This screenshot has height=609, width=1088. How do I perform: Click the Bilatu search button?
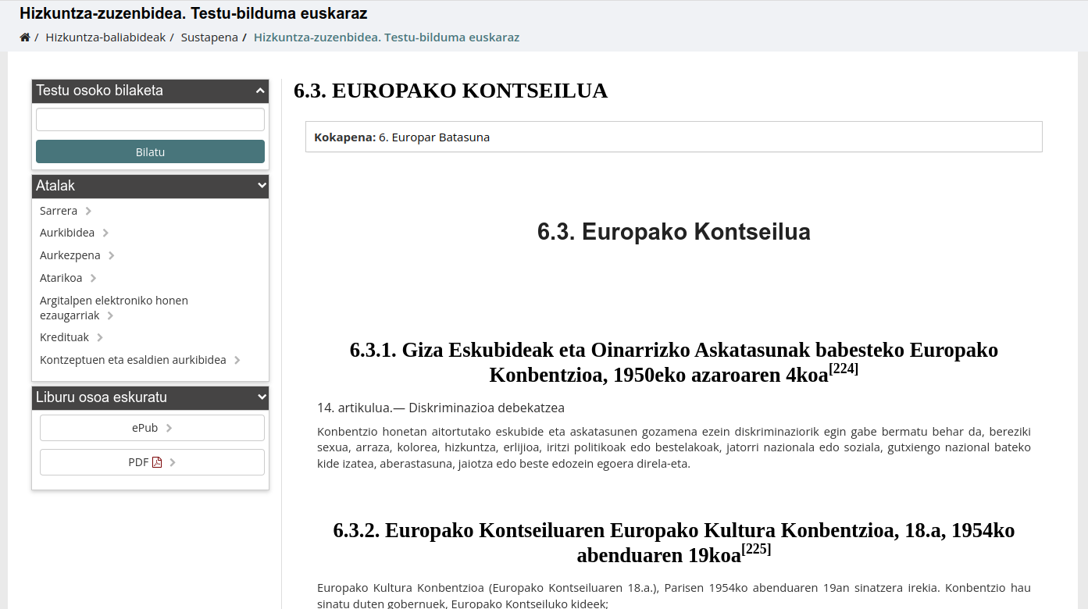click(150, 151)
